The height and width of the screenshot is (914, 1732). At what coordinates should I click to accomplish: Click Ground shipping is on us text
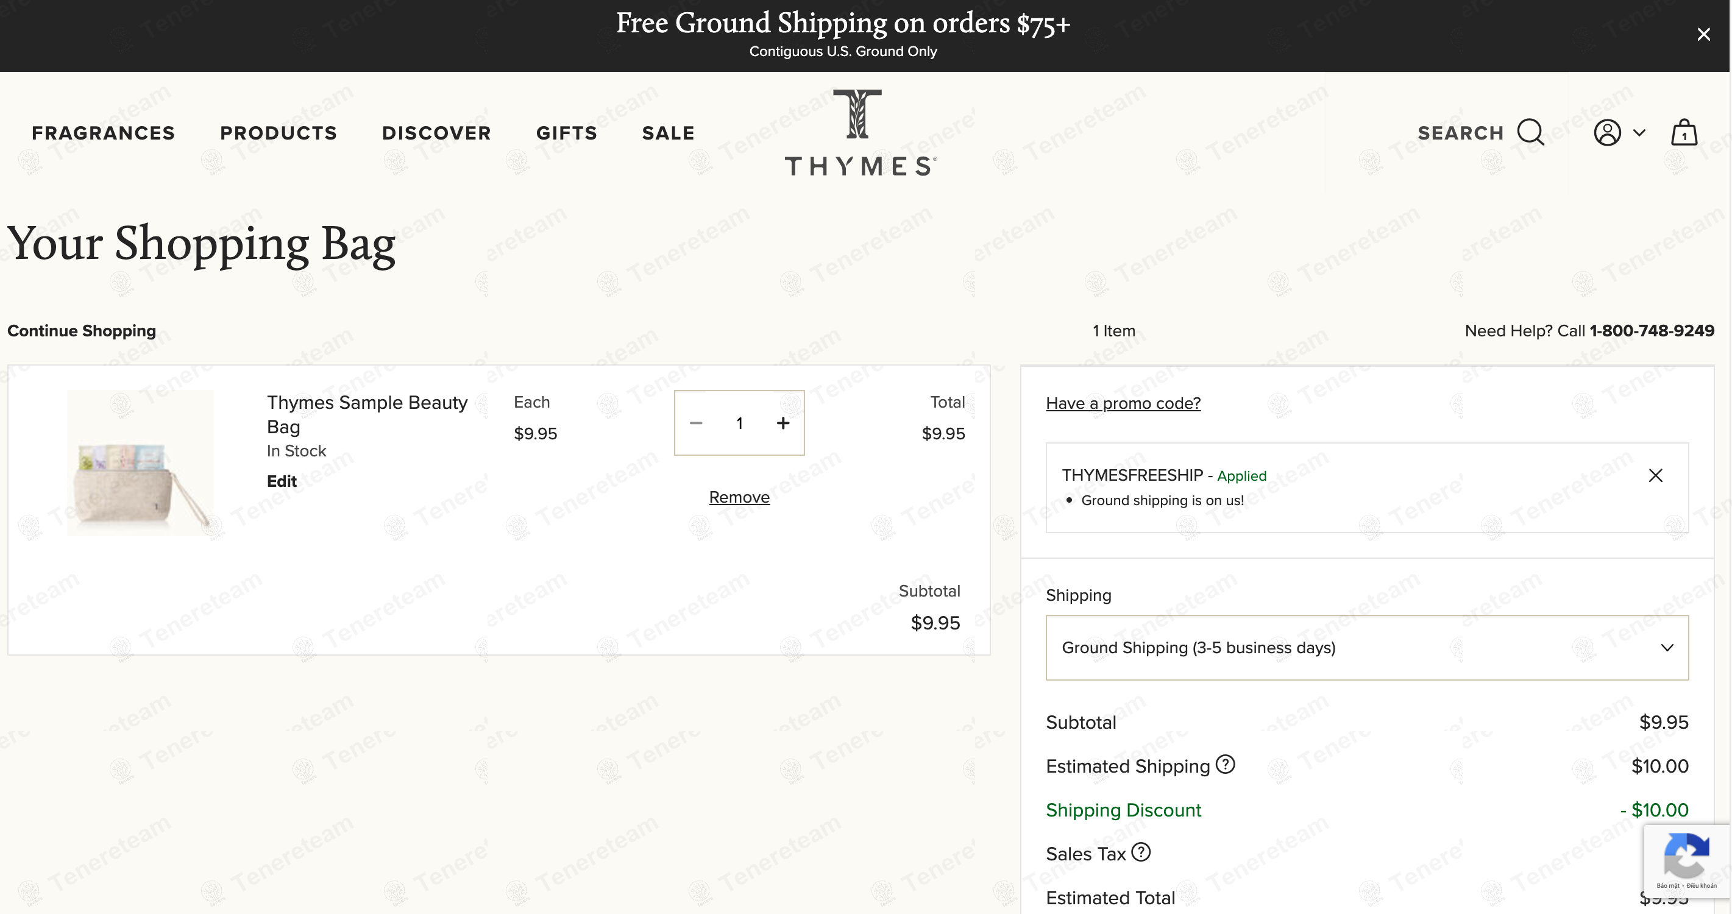tap(1163, 500)
